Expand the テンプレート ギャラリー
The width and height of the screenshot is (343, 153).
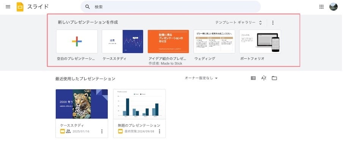239,23
